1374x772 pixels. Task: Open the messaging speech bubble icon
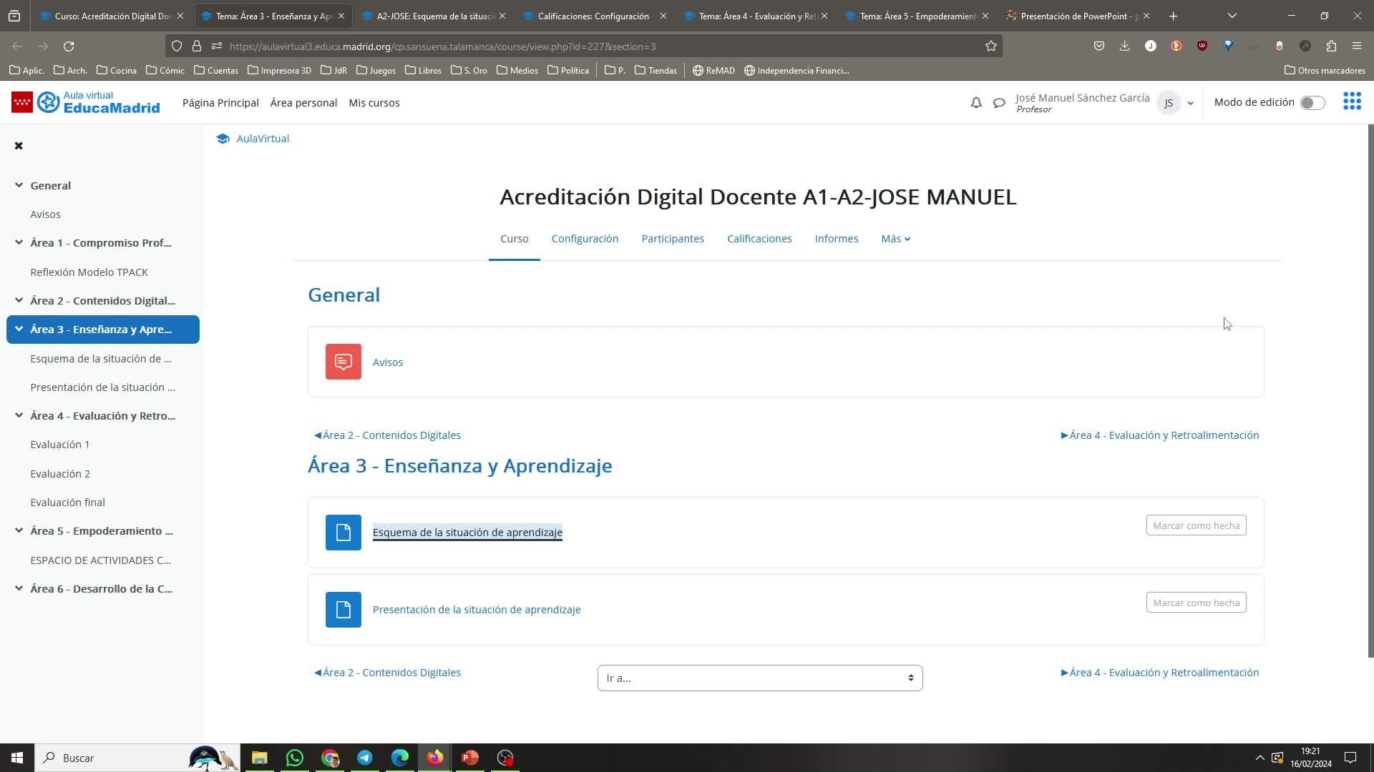click(x=999, y=103)
